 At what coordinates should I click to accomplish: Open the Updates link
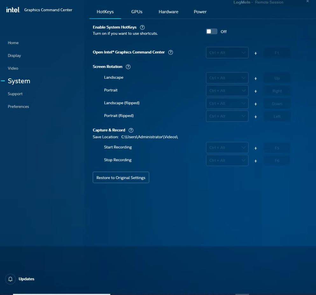pyautogui.click(x=26, y=279)
